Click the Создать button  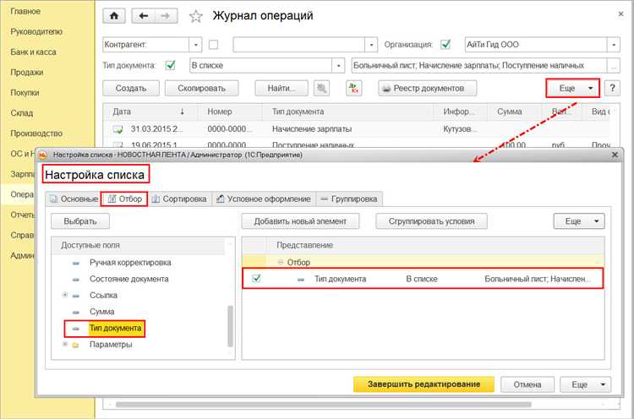pos(131,88)
